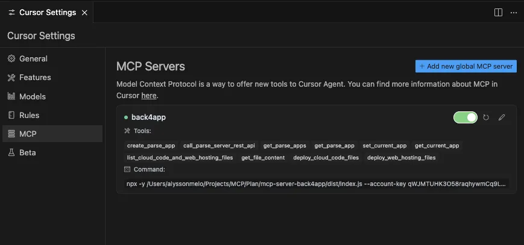Refresh the back4app server tools
The height and width of the screenshot is (245, 524).
(486, 117)
